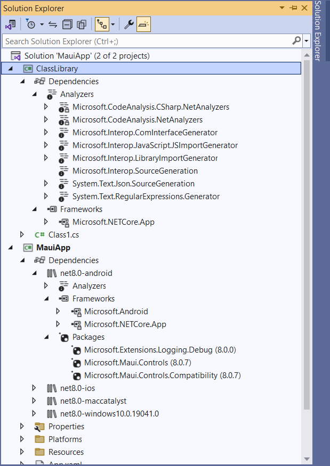The height and width of the screenshot is (466, 330).
Task: Click the Resources folder icon
Action: coord(39,452)
